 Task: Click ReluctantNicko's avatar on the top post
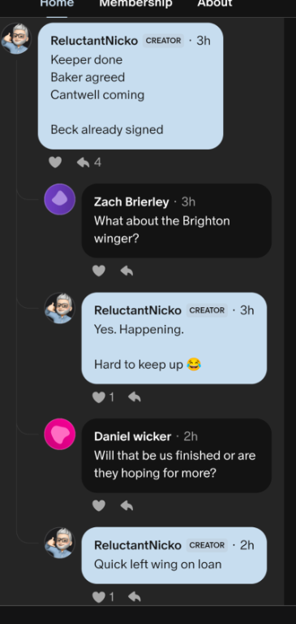(x=16, y=38)
